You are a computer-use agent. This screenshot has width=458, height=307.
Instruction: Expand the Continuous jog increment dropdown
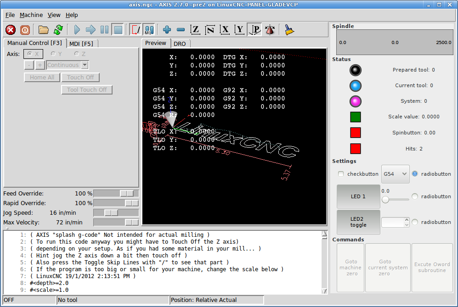(x=85, y=65)
